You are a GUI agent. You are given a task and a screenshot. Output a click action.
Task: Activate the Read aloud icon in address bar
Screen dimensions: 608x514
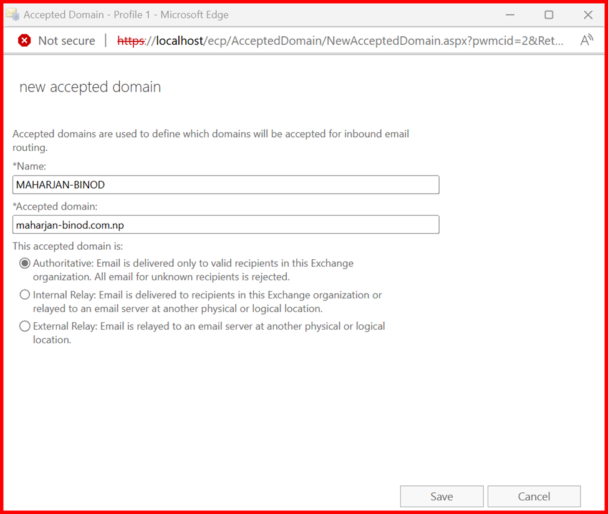point(586,40)
